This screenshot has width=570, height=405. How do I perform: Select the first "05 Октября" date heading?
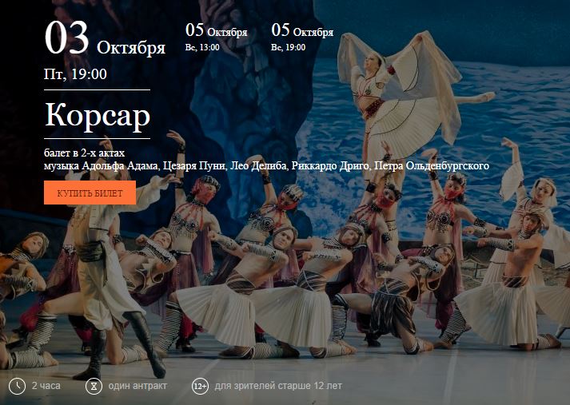(217, 30)
